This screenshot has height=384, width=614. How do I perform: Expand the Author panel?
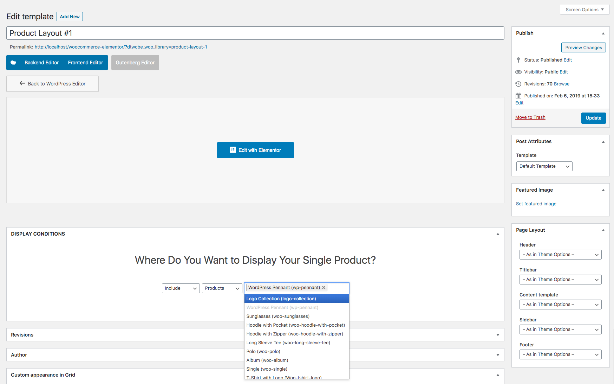[x=498, y=355]
